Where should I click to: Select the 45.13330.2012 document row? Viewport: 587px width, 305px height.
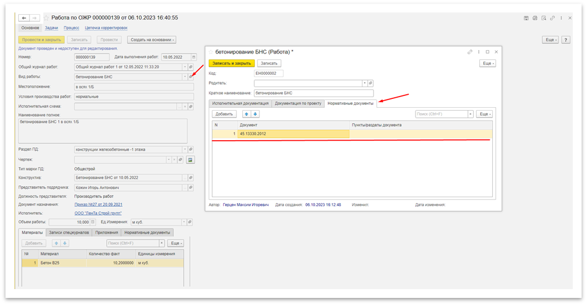point(293,134)
